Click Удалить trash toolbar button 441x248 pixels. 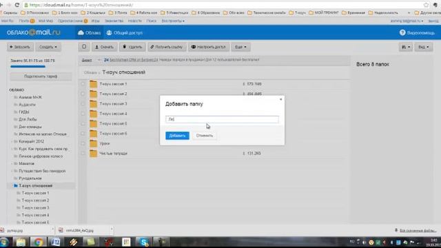132,47
